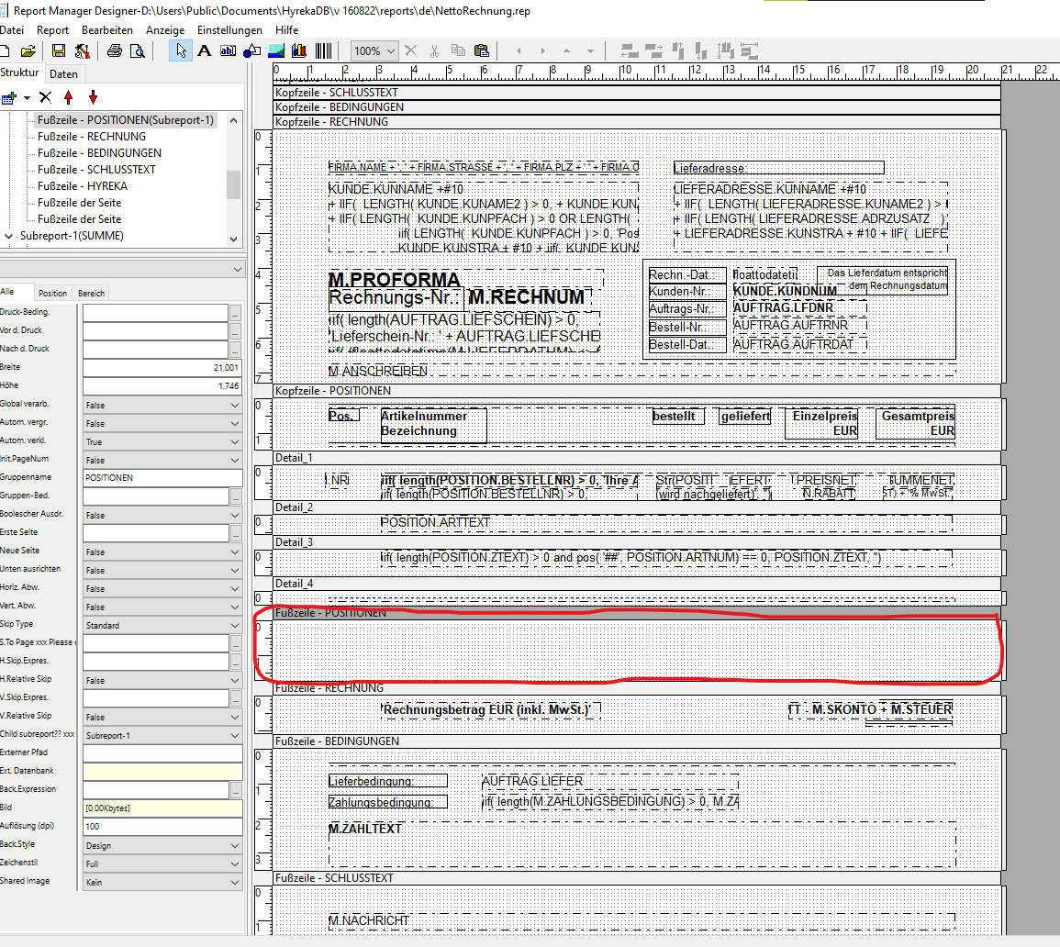Select the chart insertion tool

pos(299,50)
